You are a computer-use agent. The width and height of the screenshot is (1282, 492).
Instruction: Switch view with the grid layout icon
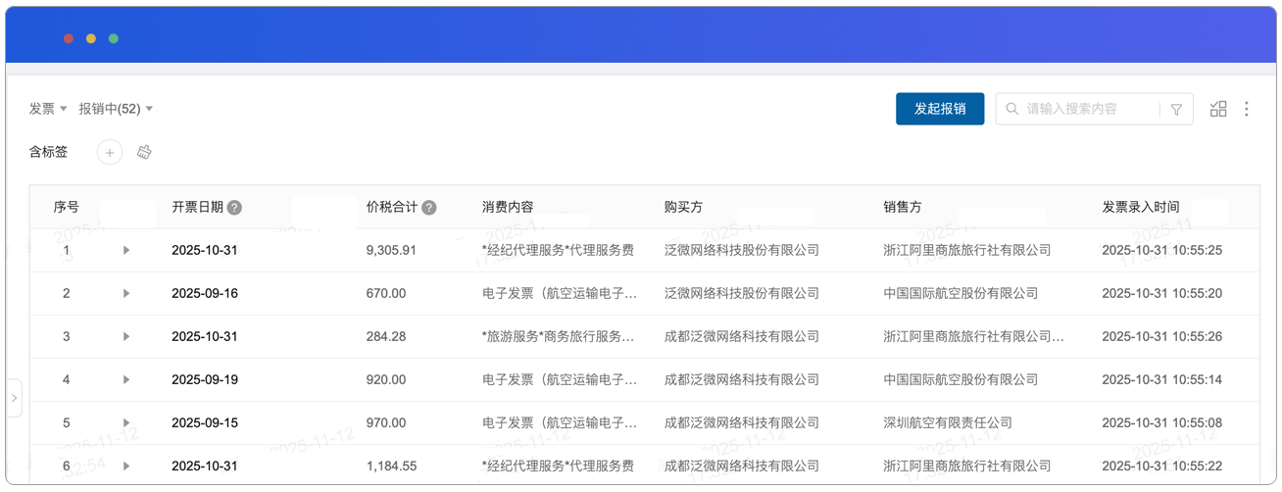click(x=1218, y=109)
